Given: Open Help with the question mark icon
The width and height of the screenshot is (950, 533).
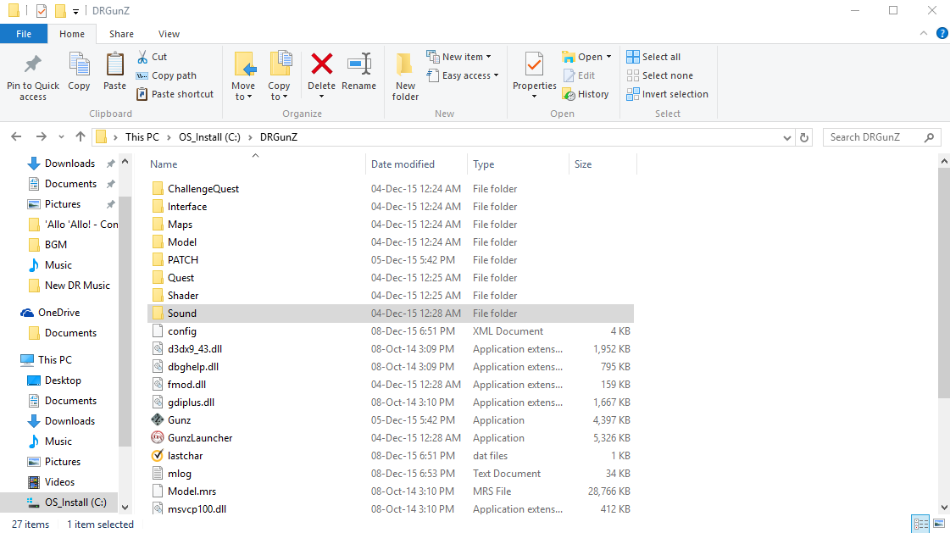Looking at the screenshot, I should (942, 33).
